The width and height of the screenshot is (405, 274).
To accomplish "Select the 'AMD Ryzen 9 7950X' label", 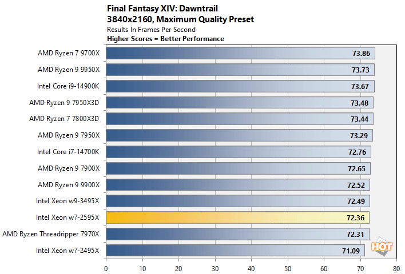I will point(69,135).
